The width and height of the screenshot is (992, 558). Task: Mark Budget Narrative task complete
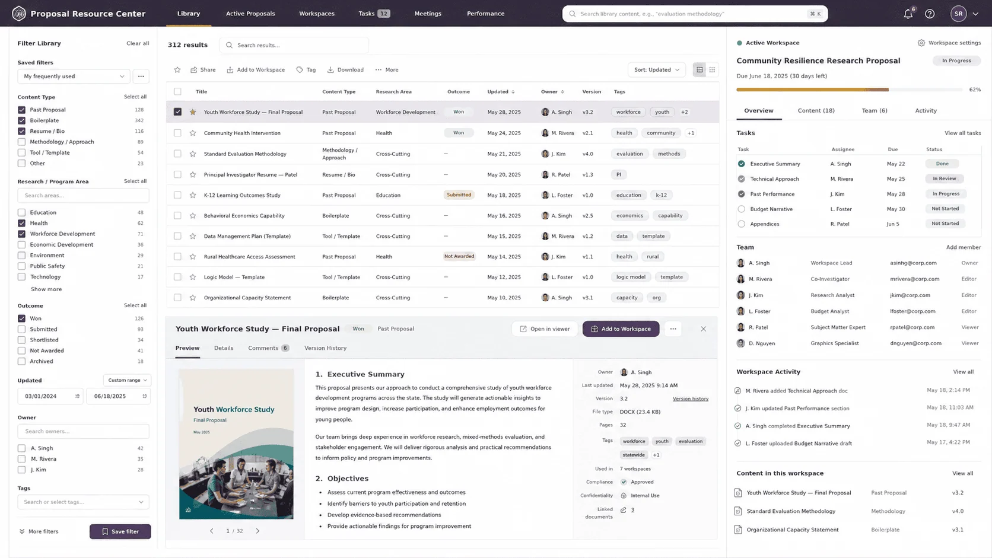click(741, 209)
